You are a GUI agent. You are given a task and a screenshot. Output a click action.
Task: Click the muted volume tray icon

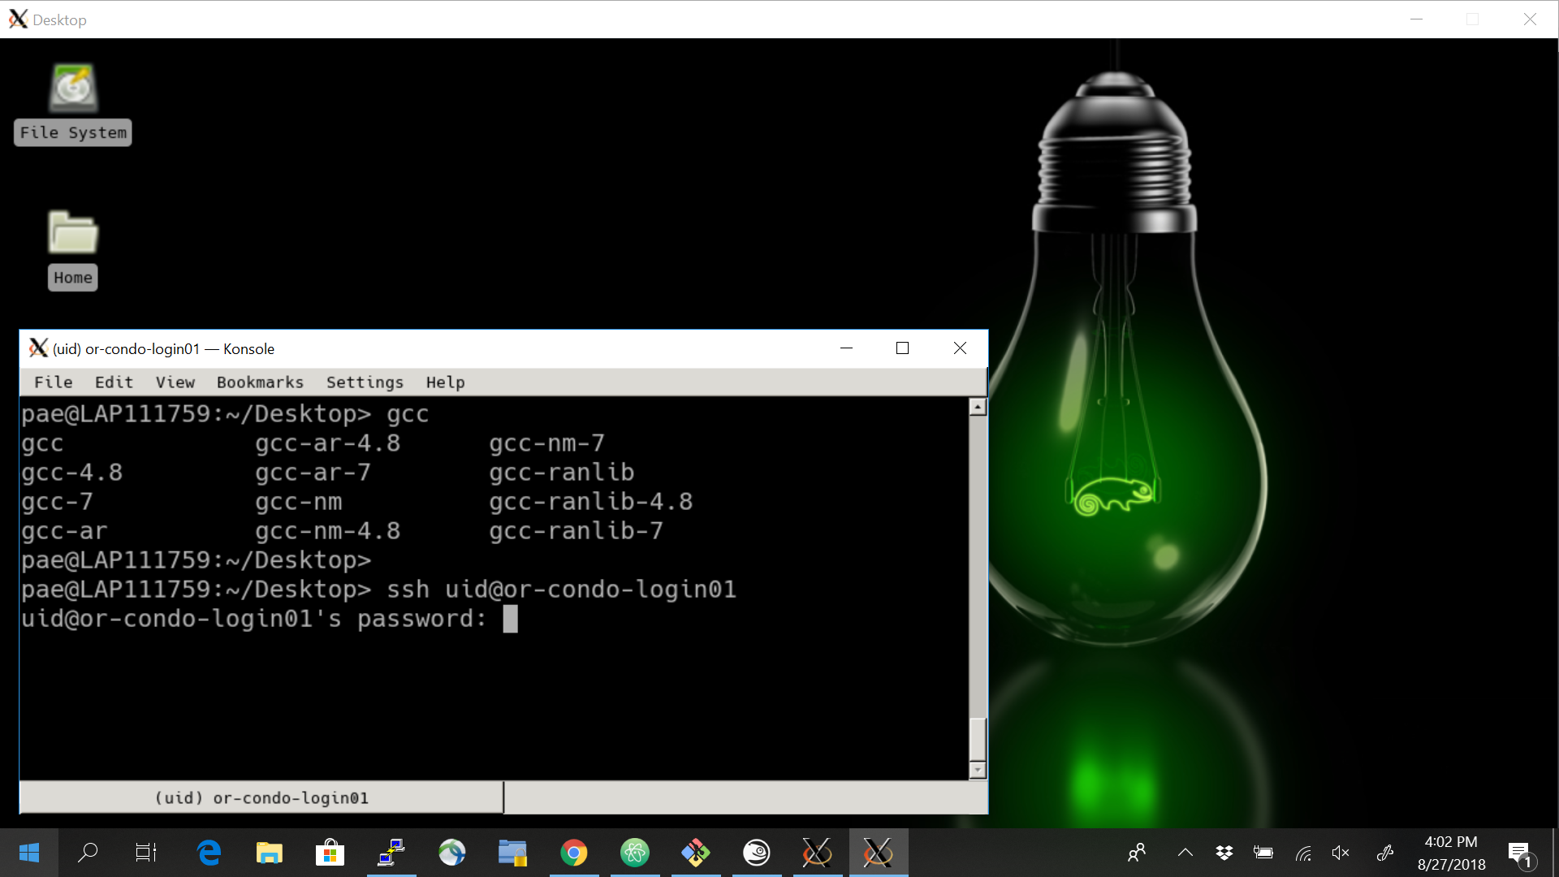point(1341,853)
